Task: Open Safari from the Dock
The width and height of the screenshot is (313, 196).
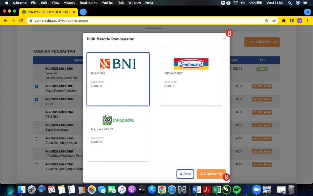Action: [172, 189]
